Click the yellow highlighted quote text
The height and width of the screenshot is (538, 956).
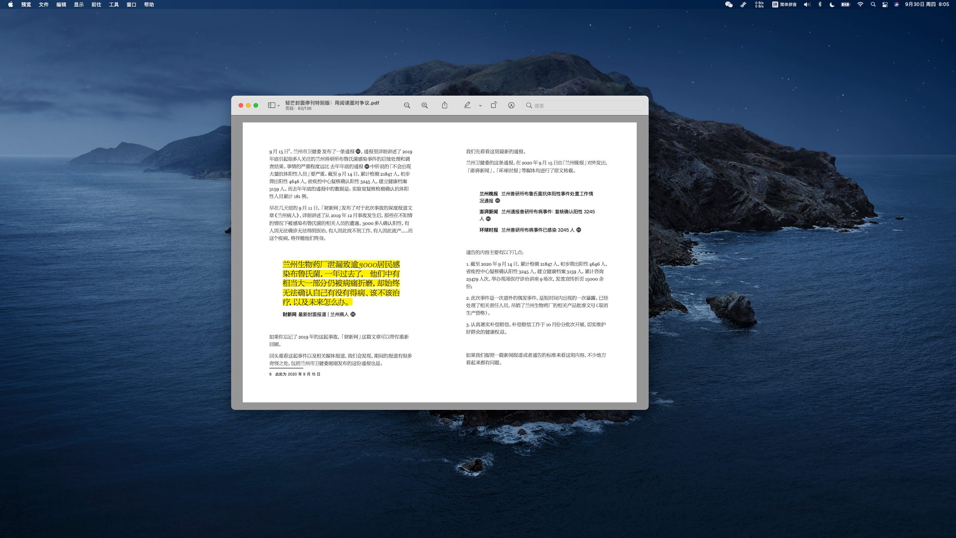(x=341, y=283)
